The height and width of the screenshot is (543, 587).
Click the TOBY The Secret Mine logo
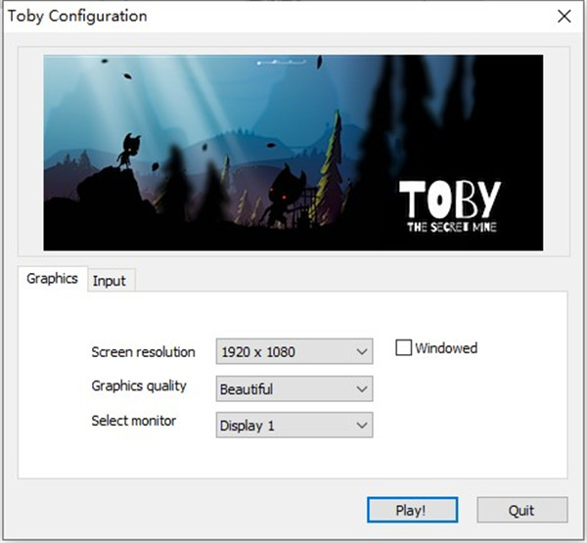point(449,205)
